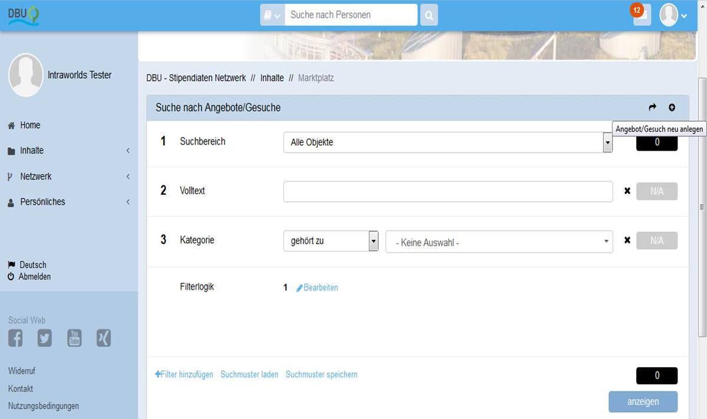Remove the Volltext filter row
Image resolution: width=707 pixels, height=419 pixels.
627,191
